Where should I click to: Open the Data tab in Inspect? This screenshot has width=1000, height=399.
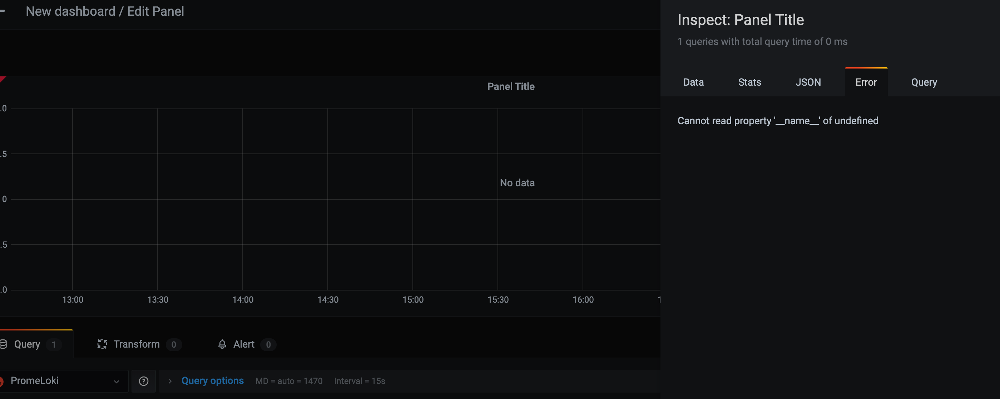[693, 82]
